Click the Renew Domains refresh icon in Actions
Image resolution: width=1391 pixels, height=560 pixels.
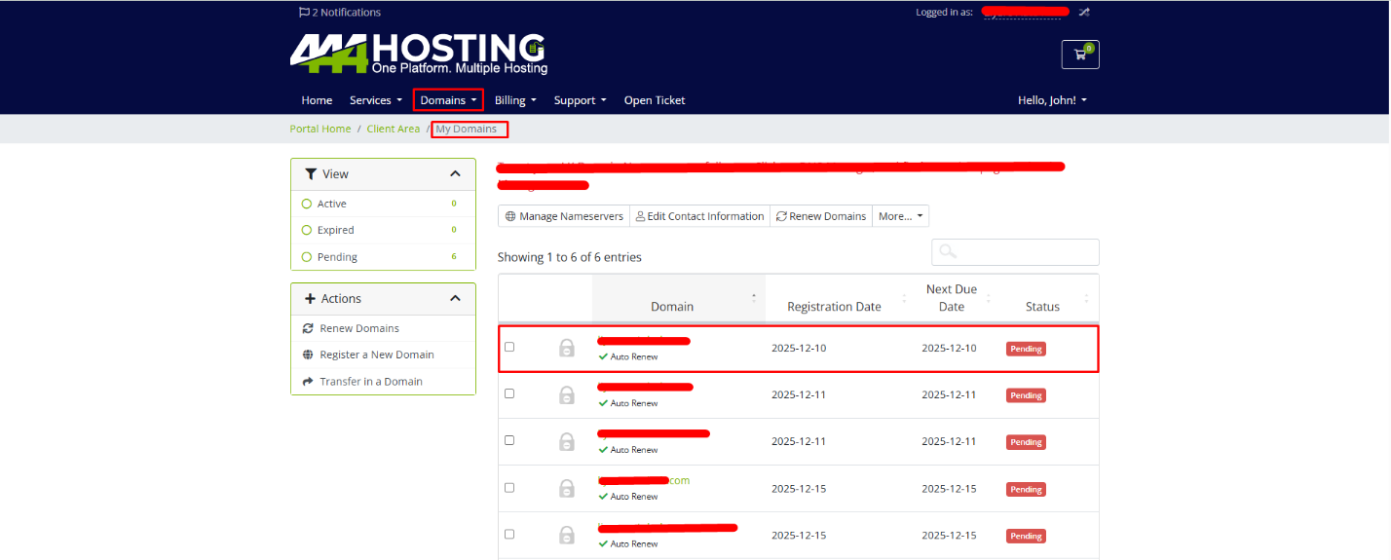tap(308, 328)
